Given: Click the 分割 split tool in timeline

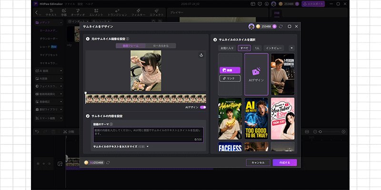Looking at the screenshot, I should coord(69,132).
